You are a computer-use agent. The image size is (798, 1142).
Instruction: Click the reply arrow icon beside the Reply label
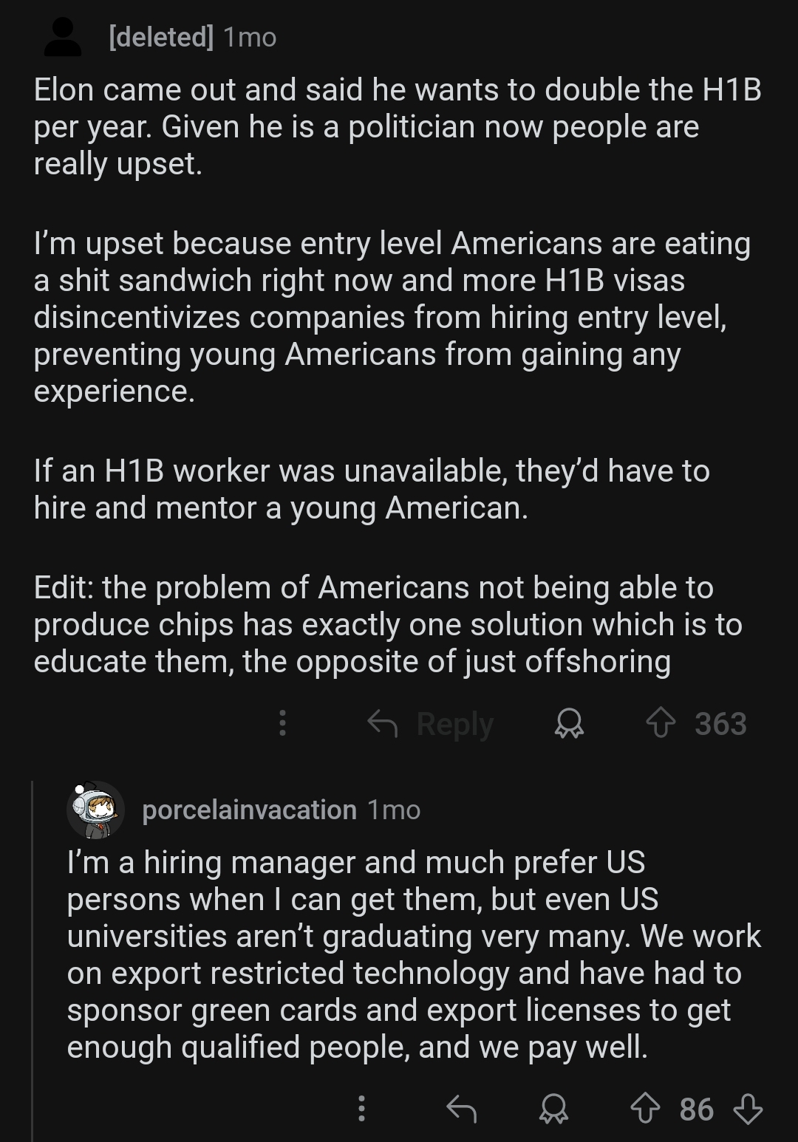tap(383, 724)
